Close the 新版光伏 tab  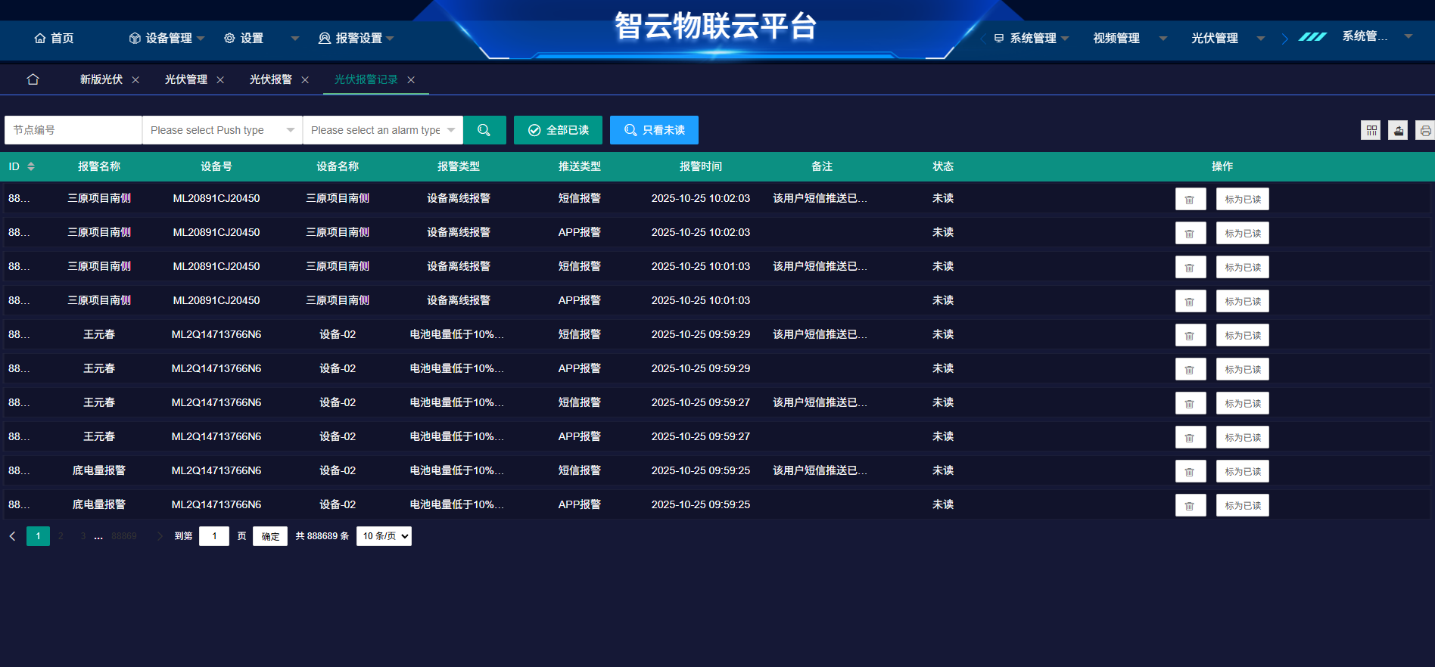click(x=135, y=79)
